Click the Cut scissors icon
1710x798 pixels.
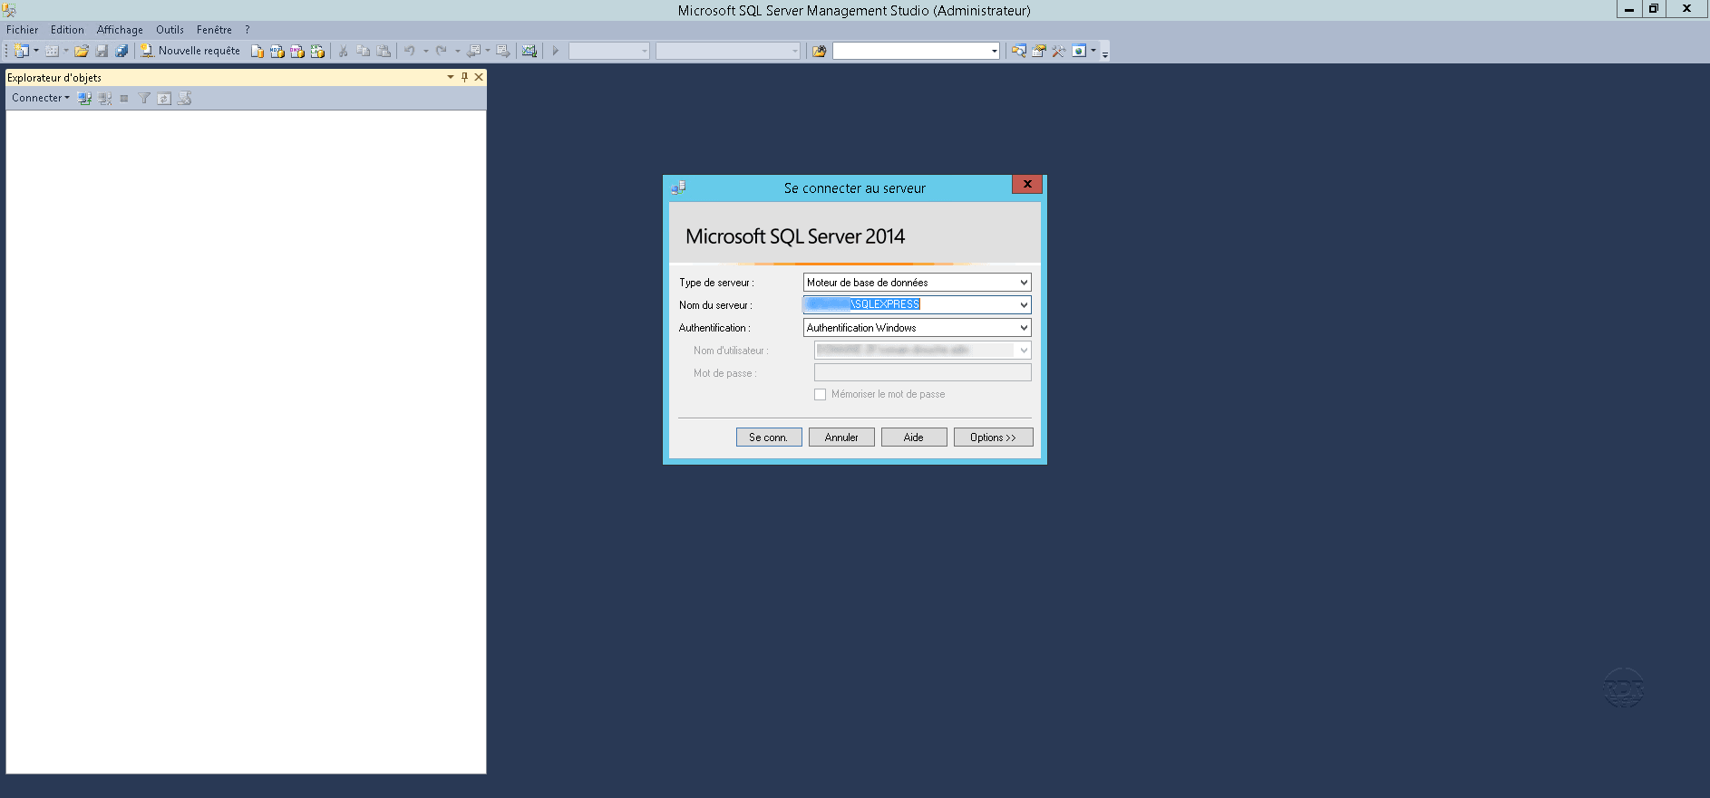[x=344, y=51]
